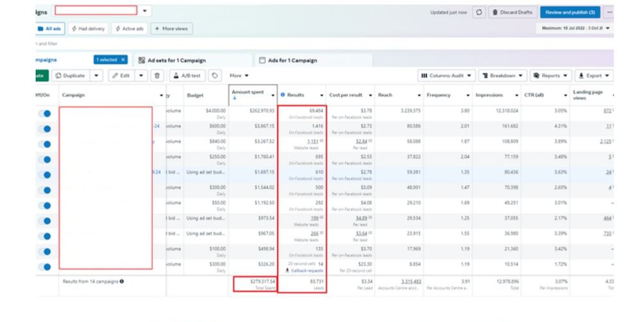Click the Updated just now text
This screenshot has width=642, height=322.
tap(448, 12)
